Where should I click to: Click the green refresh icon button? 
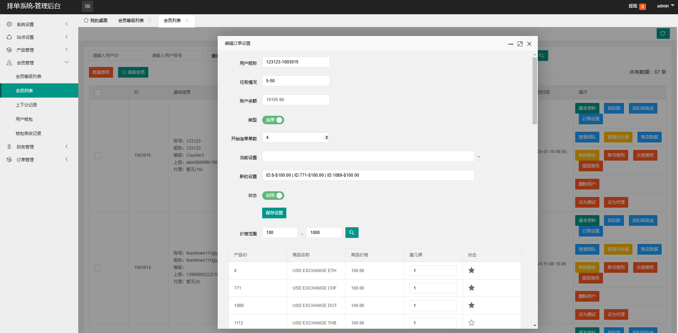[x=663, y=33]
